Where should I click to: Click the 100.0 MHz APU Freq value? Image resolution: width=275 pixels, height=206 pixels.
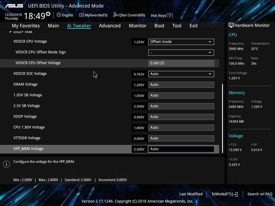(236, 64)
